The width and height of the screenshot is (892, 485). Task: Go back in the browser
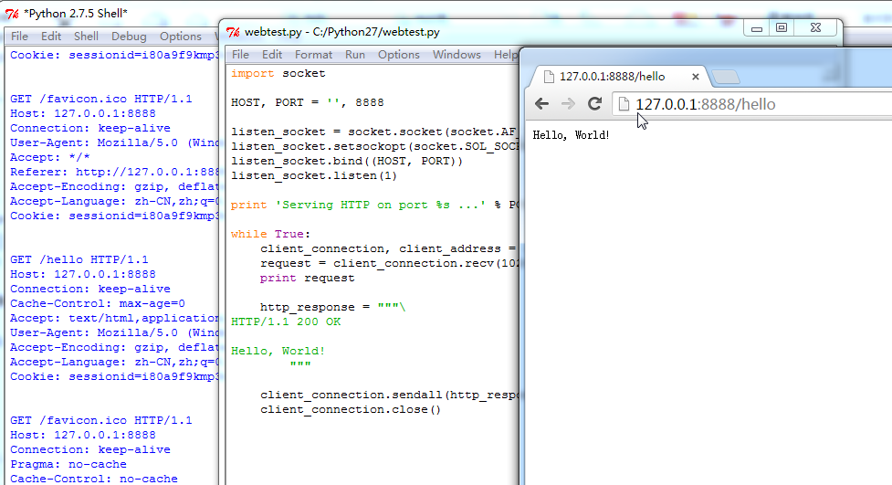541,103
